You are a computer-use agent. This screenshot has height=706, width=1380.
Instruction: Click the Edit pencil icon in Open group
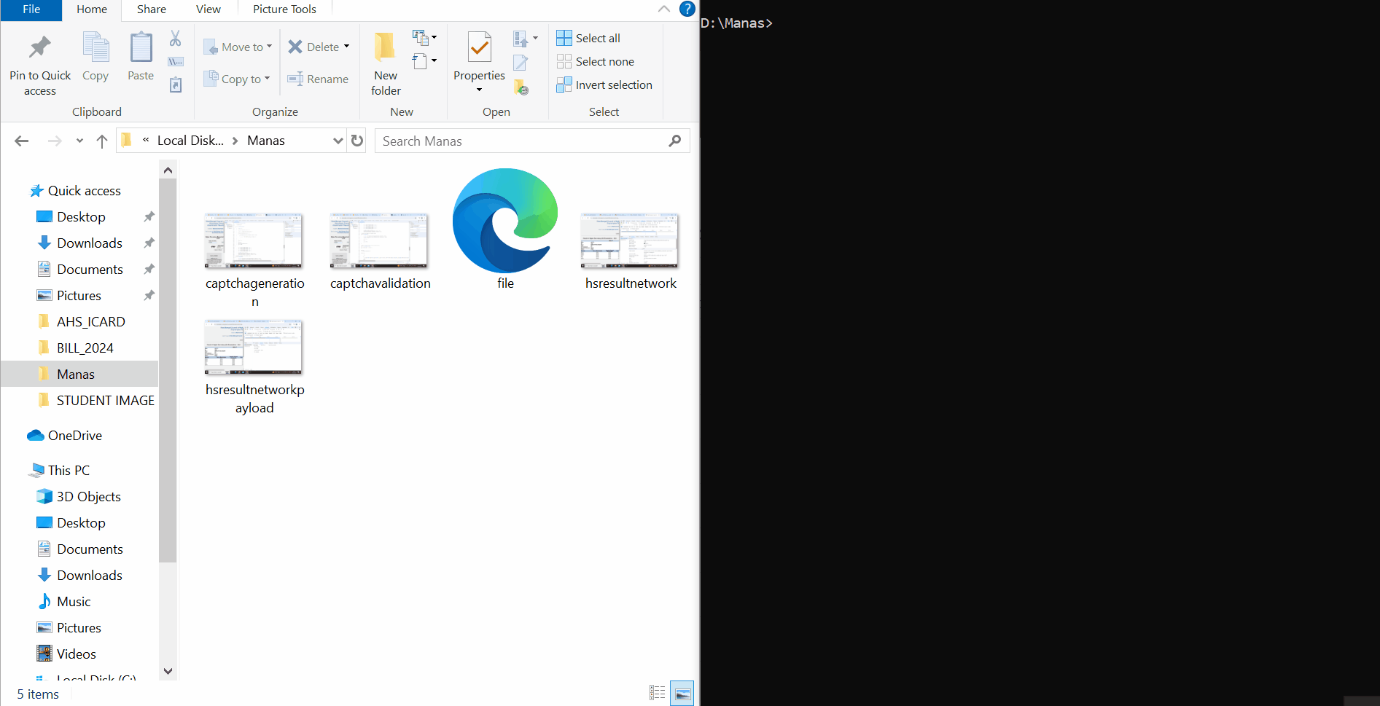521,63
